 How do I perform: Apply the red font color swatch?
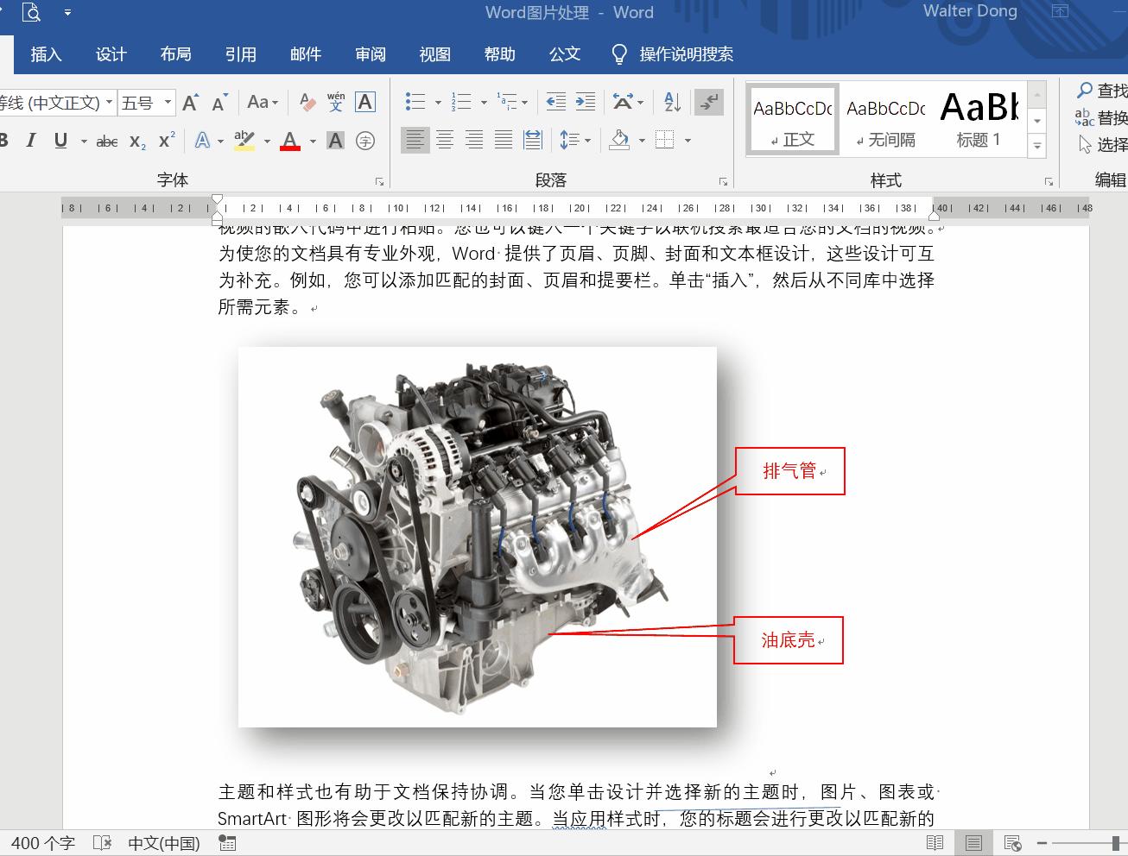tap(290, 141)
